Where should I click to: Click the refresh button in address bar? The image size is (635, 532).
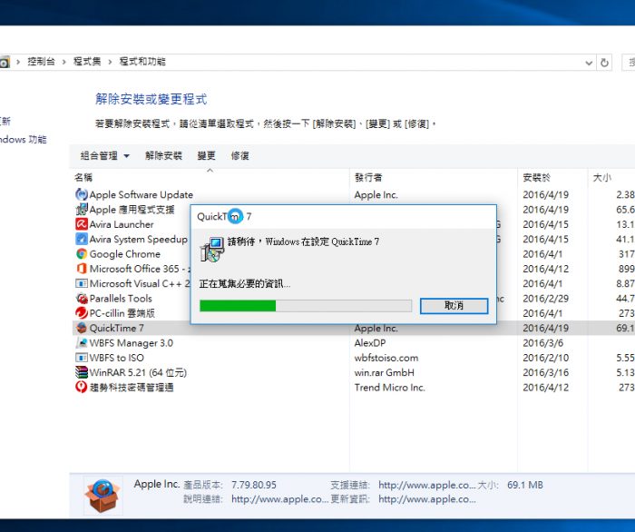604,63
